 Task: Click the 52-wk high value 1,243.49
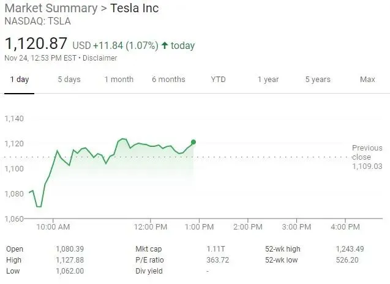[350, 249]
